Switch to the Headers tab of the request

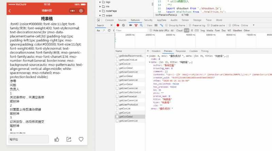(x=156, y=51)
